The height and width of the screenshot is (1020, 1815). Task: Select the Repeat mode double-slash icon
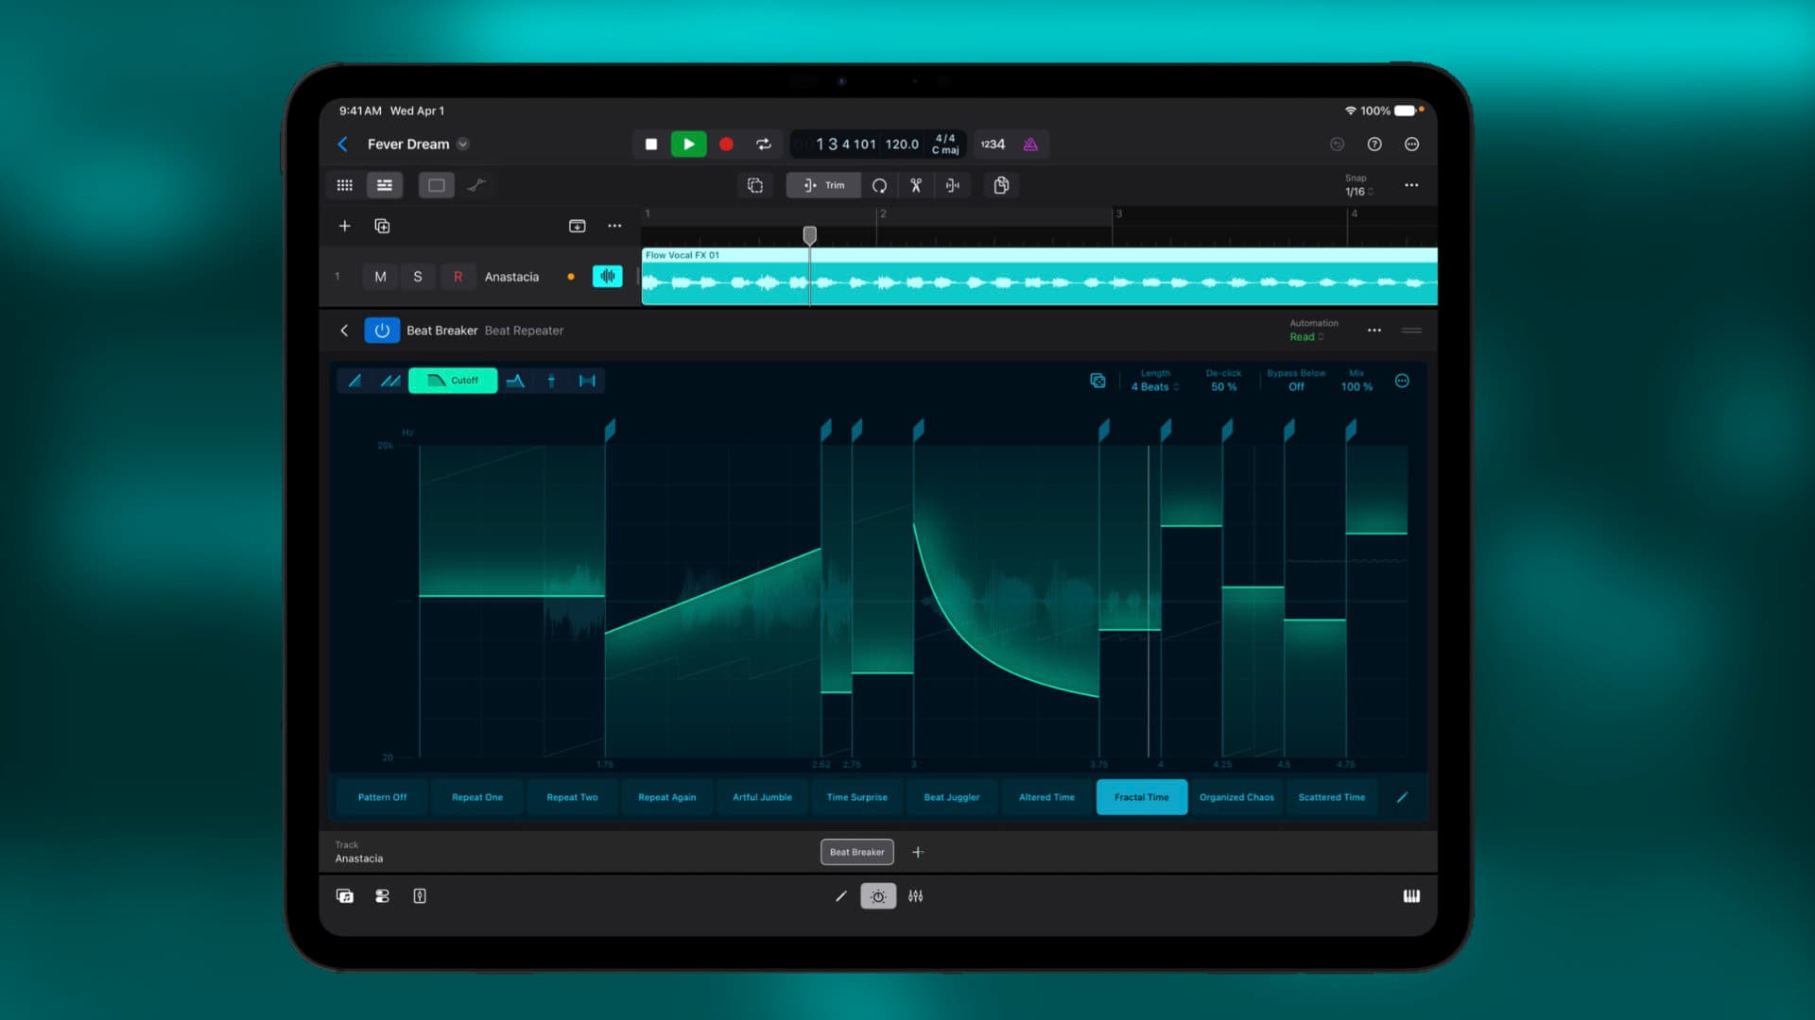[389, 381]
